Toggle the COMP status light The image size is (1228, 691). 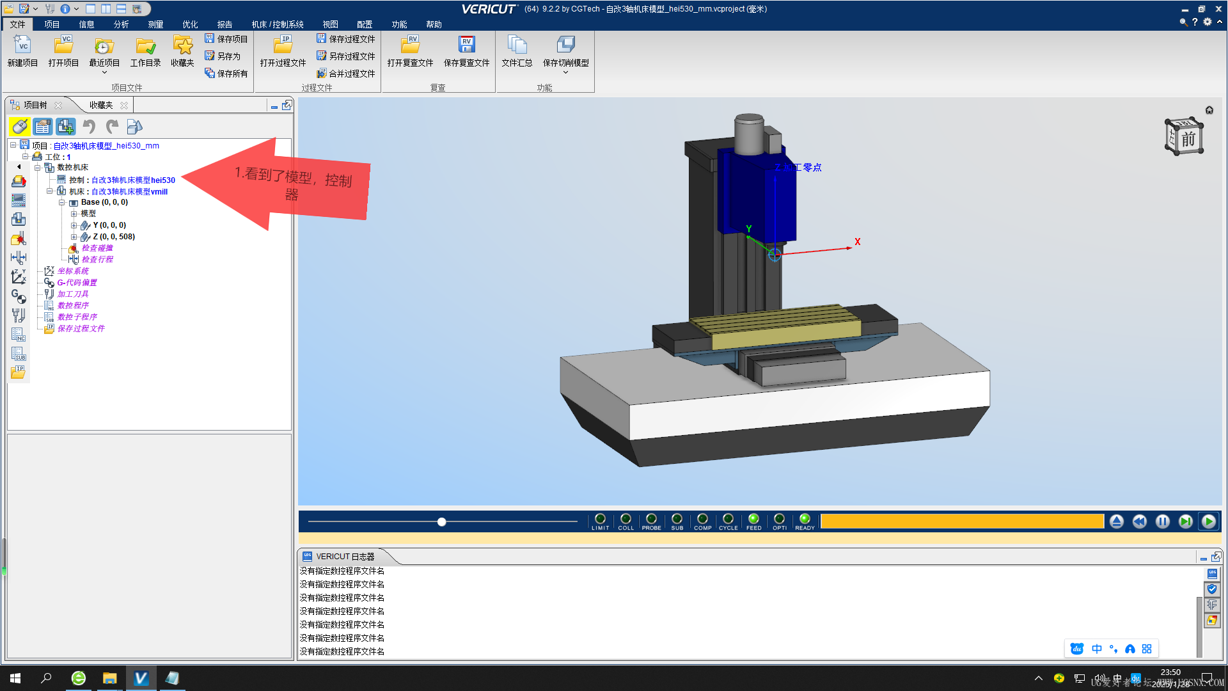click(x=702, y=519)
